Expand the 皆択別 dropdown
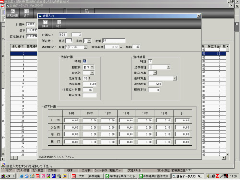This screenshot has width=240, height=180. (92, 72)
